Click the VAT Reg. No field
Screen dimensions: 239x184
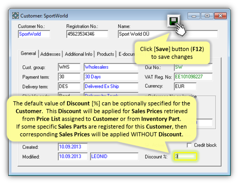click(193, 77)
